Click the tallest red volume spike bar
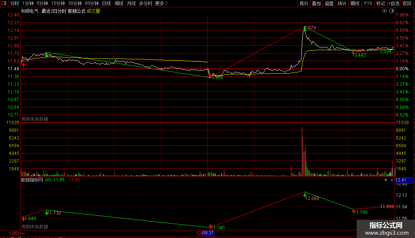 (302, 152)
